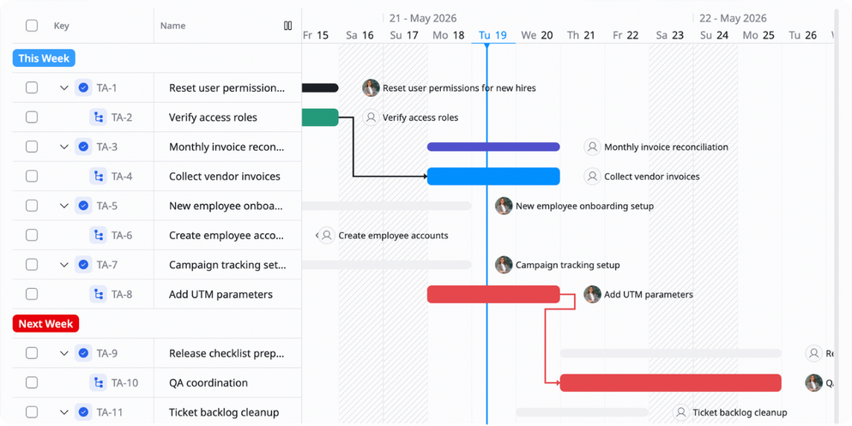Screen dimensions: 852x426
Task: Click the task type icon for TA-1
Action: [x=83, y=87]
